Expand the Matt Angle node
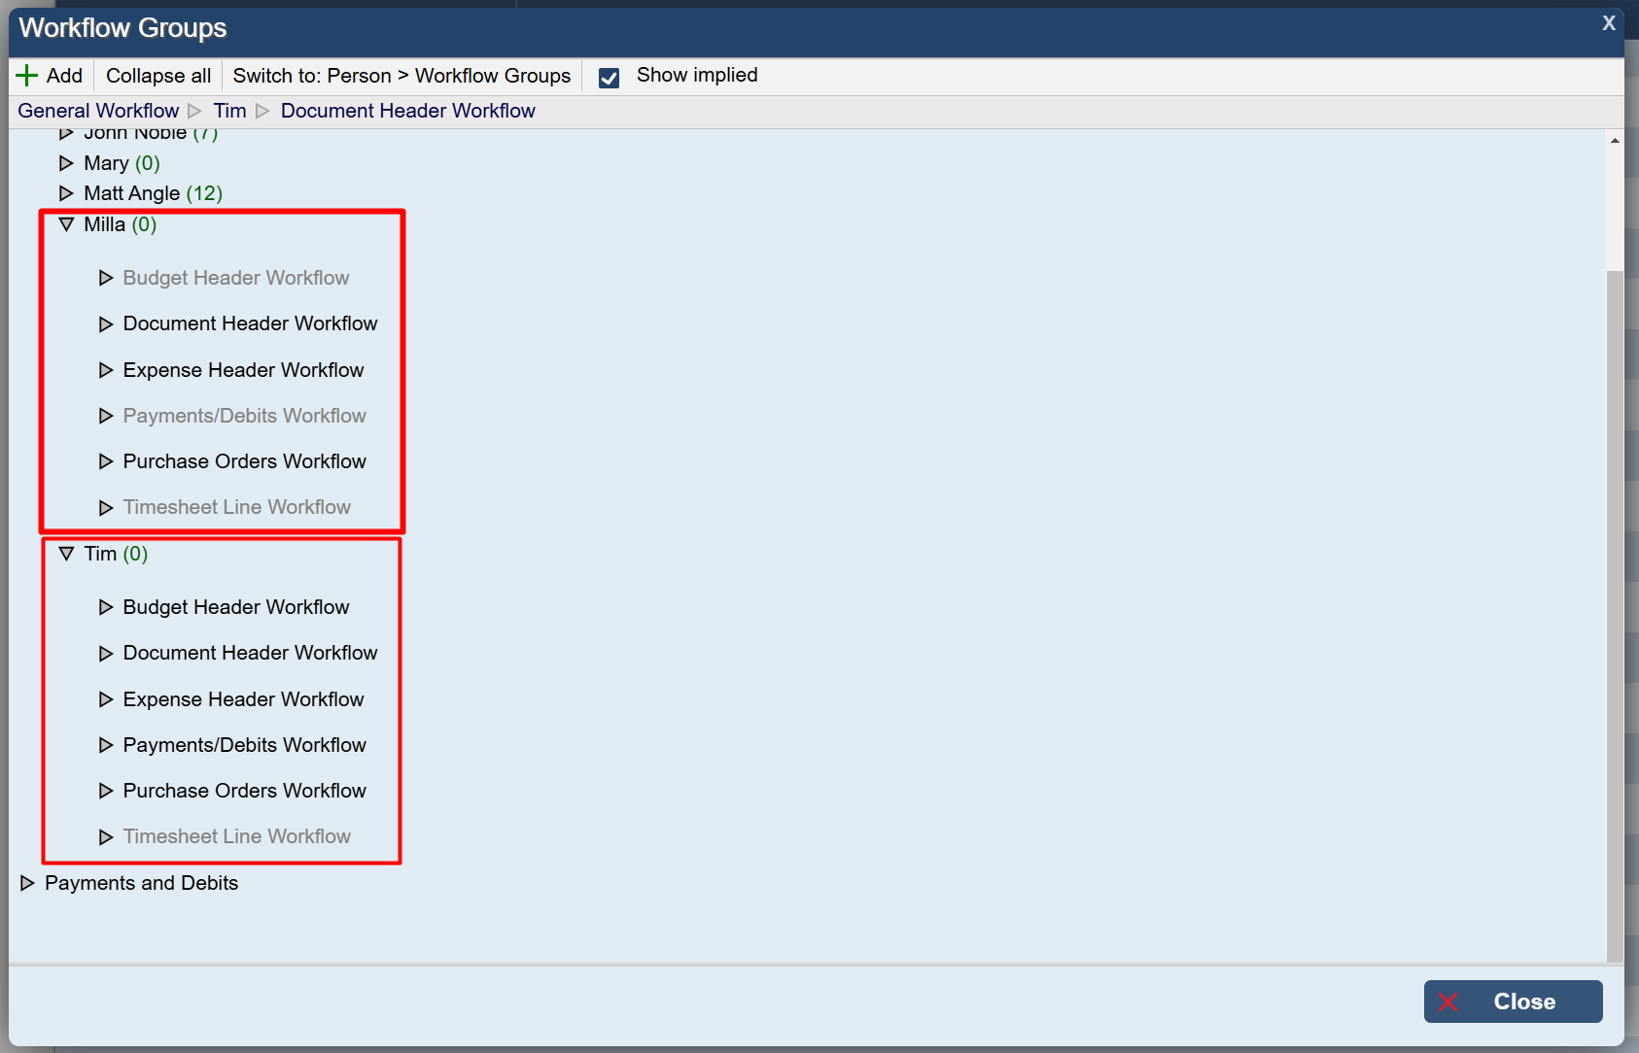1639x1053 pixels. click(66, 193)
